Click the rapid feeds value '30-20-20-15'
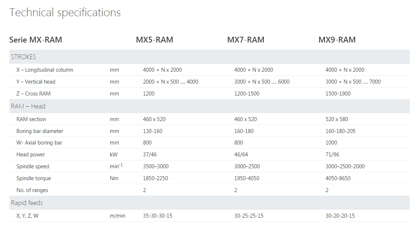 click(340, 216)
